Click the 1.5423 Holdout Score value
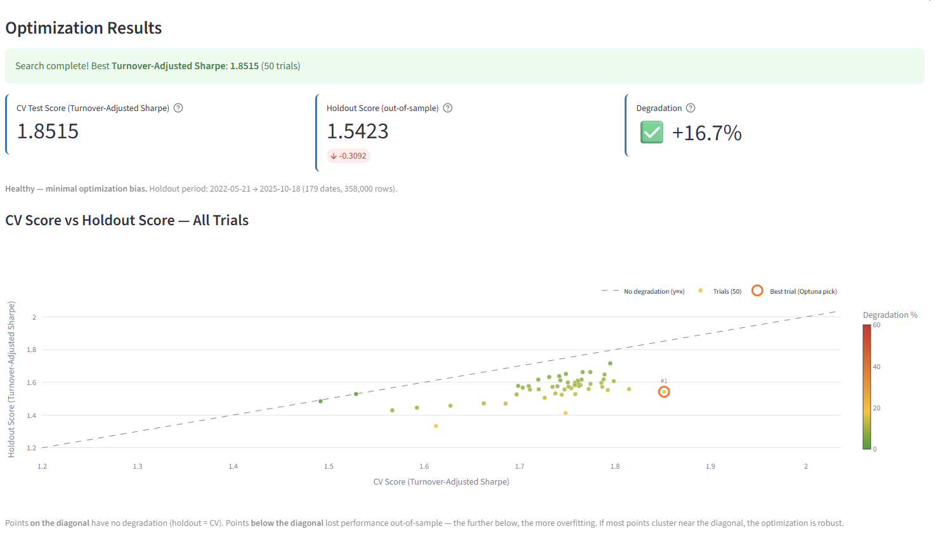 (x=357, y=131)
